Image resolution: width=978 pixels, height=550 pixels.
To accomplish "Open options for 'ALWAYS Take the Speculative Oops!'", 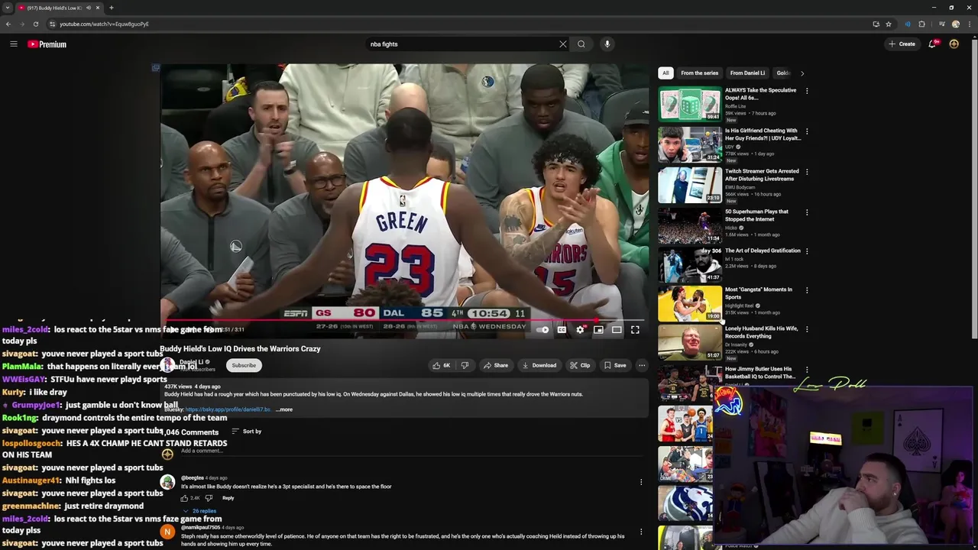I will pyautogui.click(x=807, y=91).
